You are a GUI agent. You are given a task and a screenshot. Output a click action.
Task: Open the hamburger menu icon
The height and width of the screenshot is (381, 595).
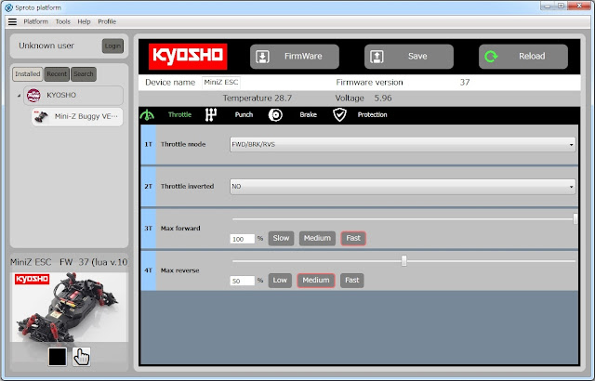pyautogui.click(x=12, y=21)
